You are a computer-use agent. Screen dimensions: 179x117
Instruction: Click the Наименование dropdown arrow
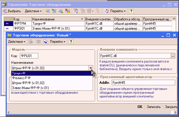[91, 68]
